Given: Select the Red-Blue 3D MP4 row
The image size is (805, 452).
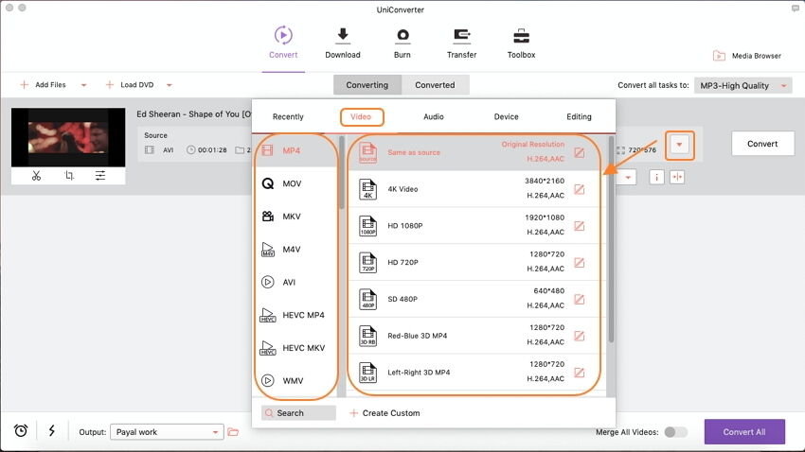Looking at the screenshot, I should (x=474, y=336).
